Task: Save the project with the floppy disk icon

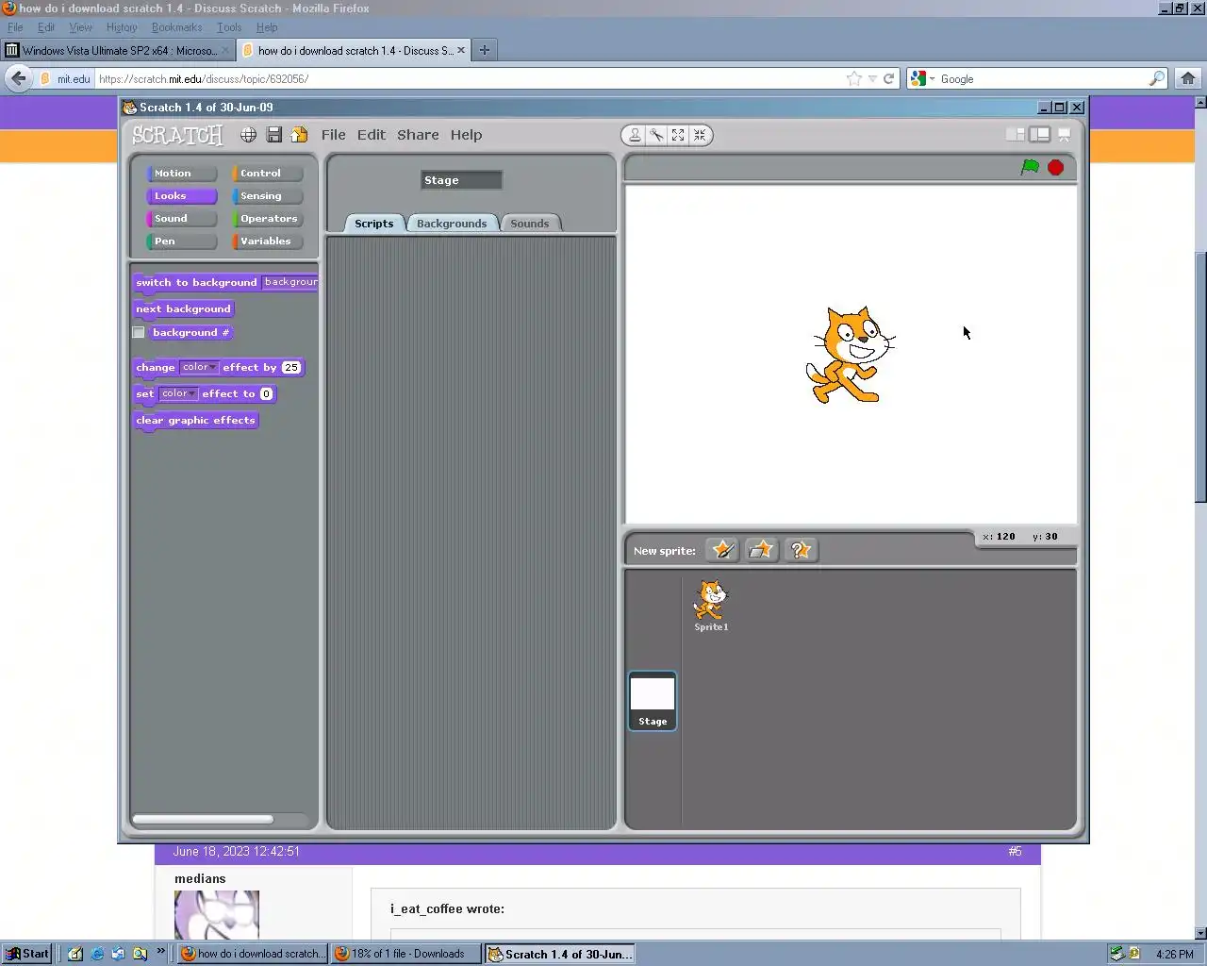Action: coord(273,135)
